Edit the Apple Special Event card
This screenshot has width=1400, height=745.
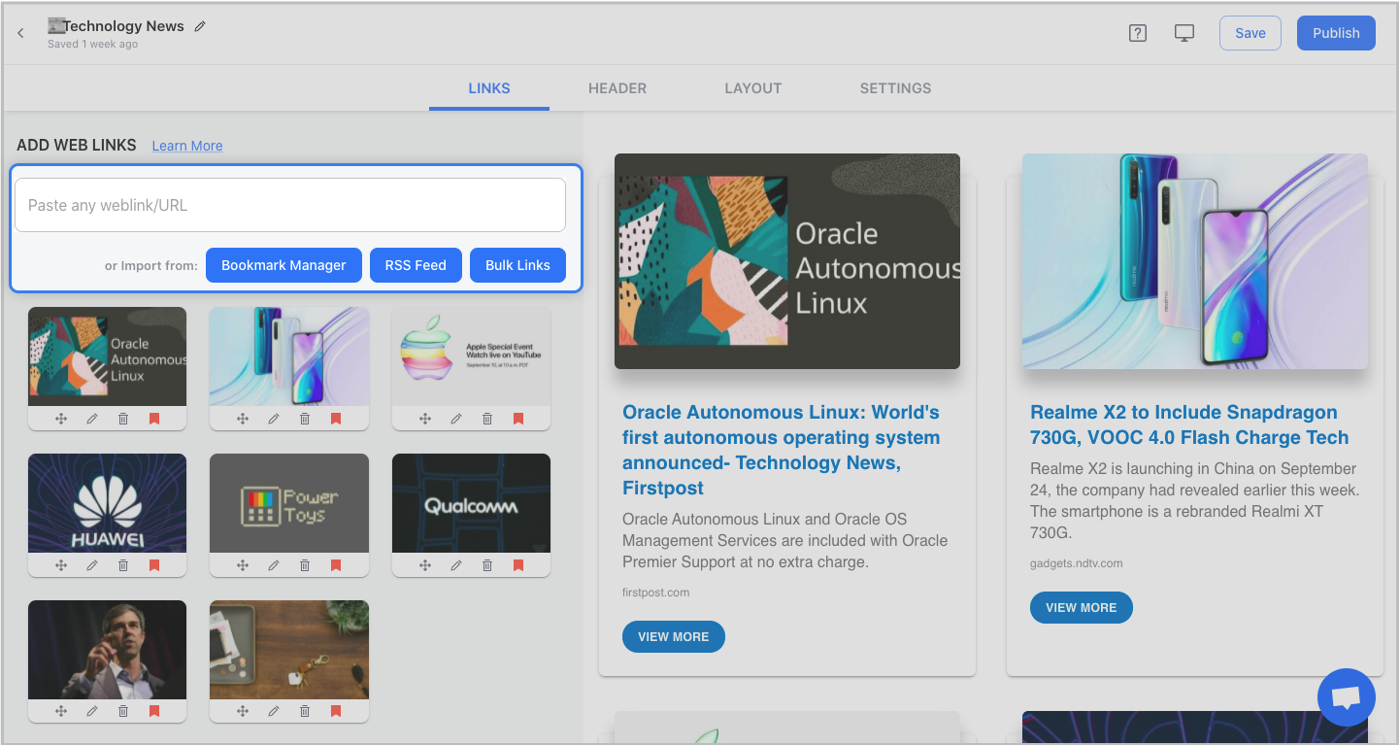(456, 419)
